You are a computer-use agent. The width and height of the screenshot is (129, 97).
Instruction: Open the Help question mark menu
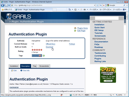click(x=124, y=9)
